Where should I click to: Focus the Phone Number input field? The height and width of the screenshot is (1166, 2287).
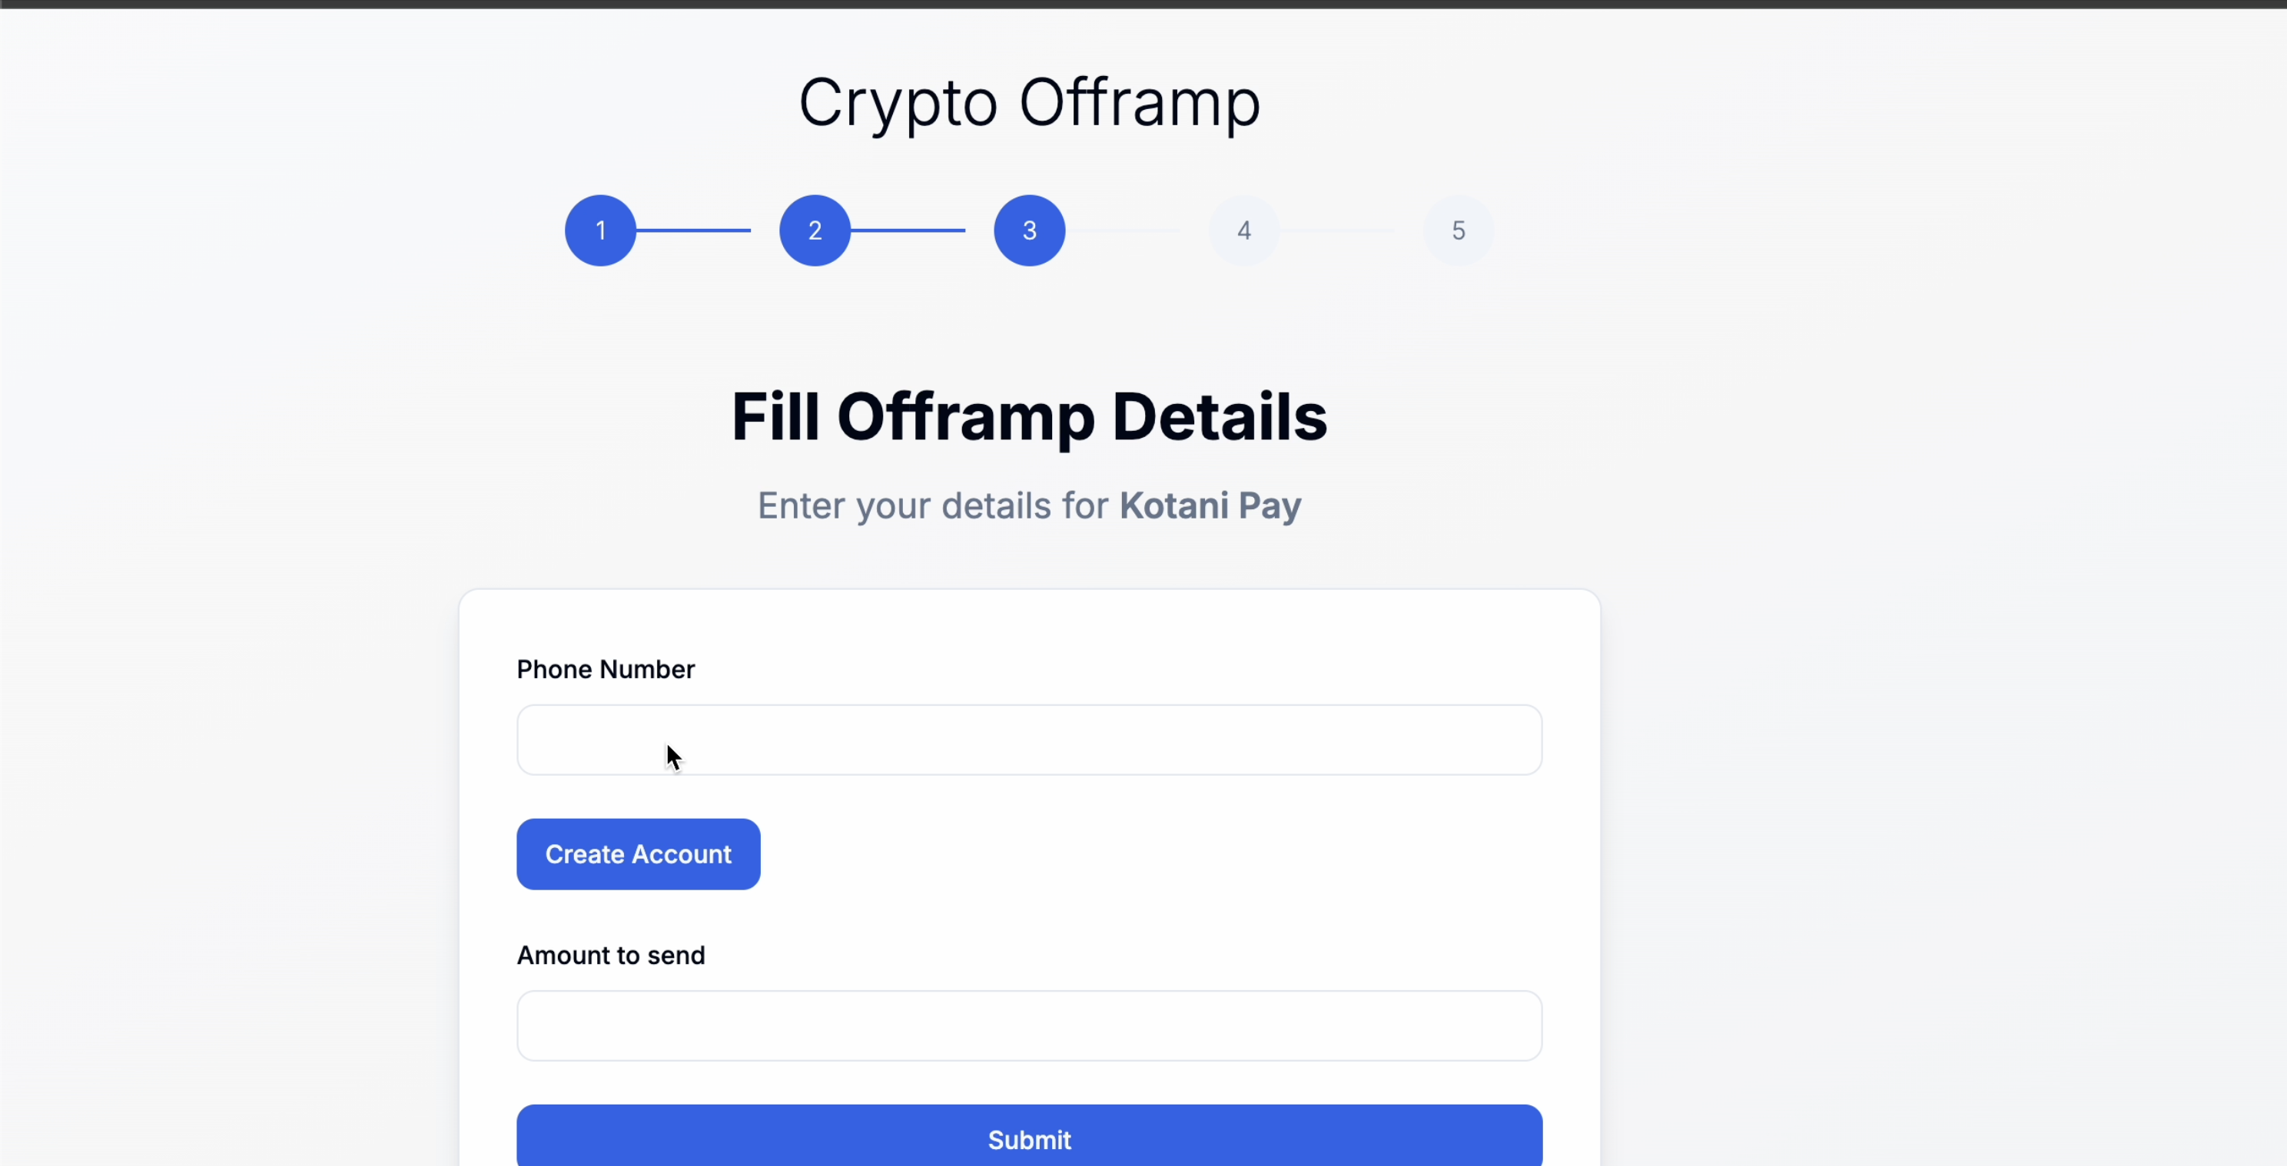coord(1029,740)
